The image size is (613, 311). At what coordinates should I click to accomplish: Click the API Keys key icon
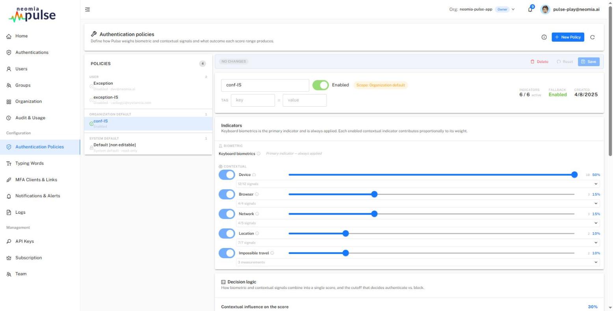click(x=9, y=242)
